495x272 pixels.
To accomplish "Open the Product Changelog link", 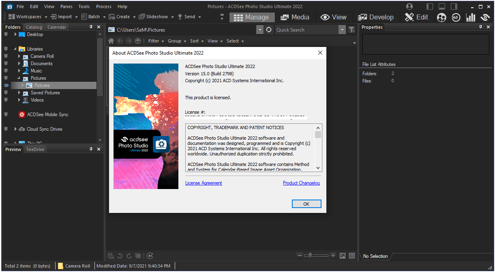I will click(301, 183).
